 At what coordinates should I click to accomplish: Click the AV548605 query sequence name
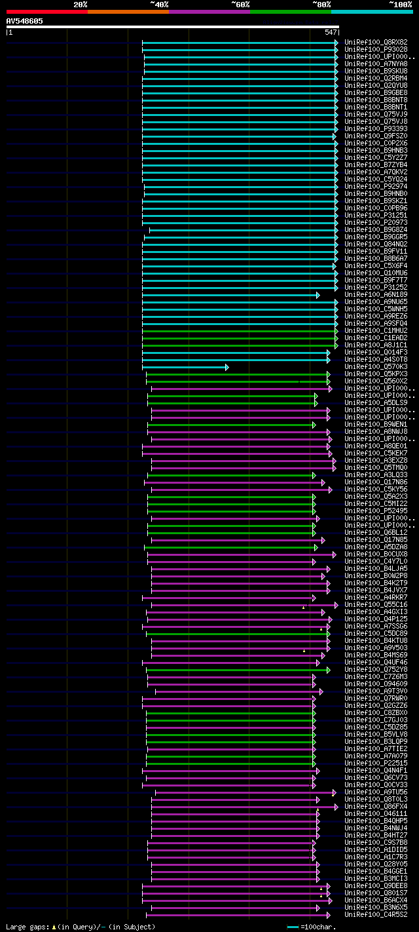[25, 21]
